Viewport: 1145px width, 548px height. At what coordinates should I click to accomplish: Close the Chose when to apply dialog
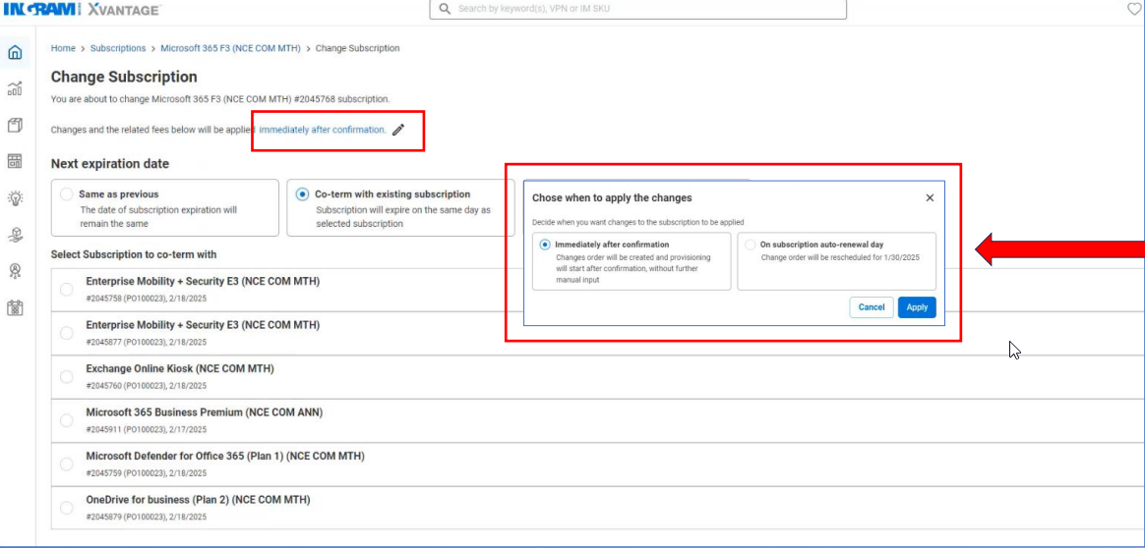(930, 197)
